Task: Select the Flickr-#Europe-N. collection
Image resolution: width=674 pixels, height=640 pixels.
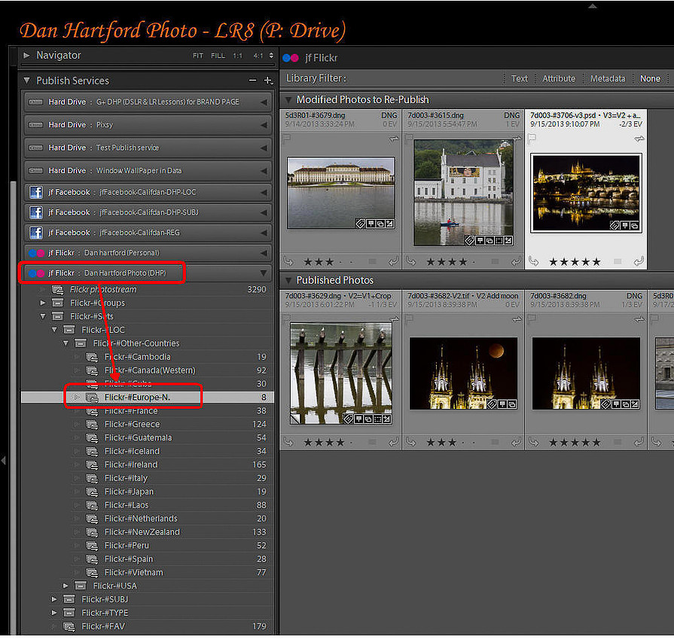Action: tap(147, 398)
